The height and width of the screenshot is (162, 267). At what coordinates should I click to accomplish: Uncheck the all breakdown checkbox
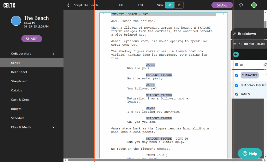[x=237, y=65]
